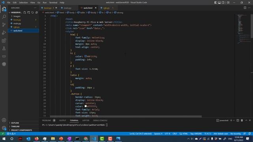Open the Edit menu
Screen dimensions: 253x142
point(15,3)
